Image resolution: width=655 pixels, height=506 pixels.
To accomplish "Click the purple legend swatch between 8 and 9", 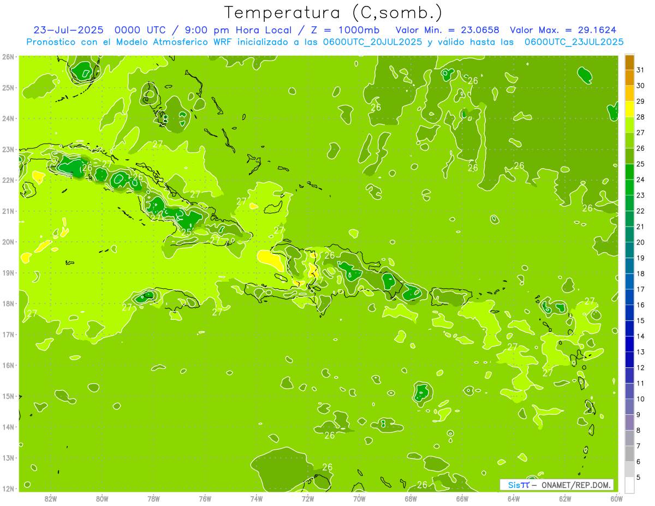I will (629, 422).
